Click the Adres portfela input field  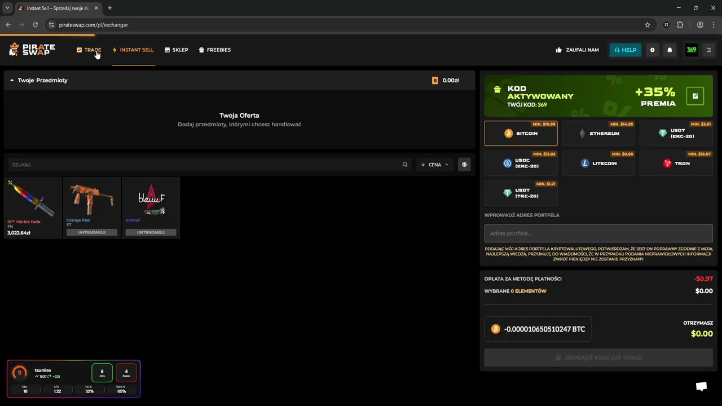[598, 233]
